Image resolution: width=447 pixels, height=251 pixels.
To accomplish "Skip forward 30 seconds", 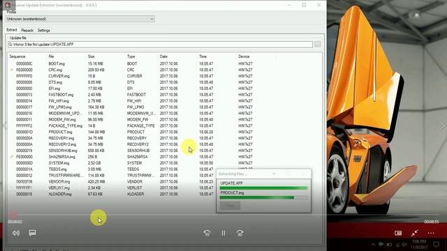I will 240,233.
